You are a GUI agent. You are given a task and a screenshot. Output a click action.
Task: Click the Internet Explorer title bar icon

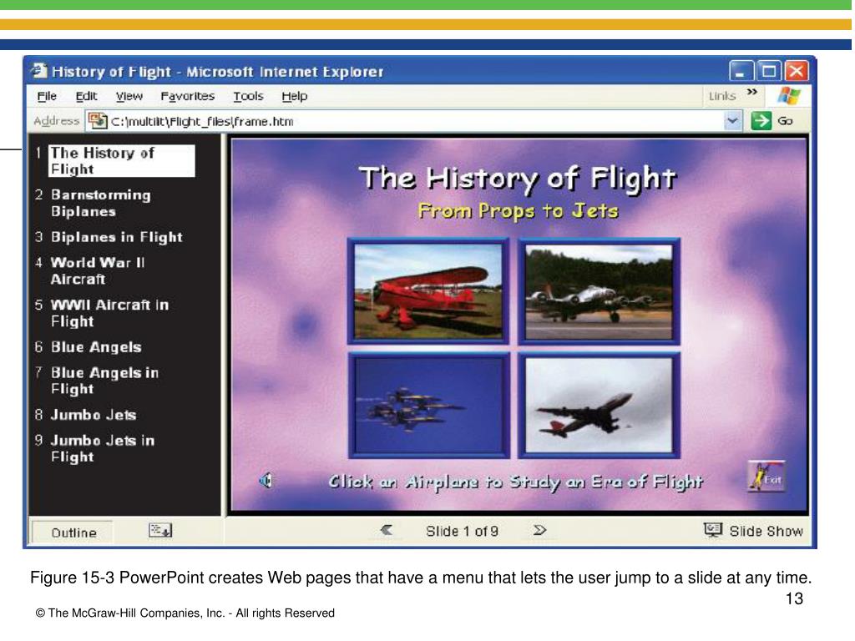[38, 71]
